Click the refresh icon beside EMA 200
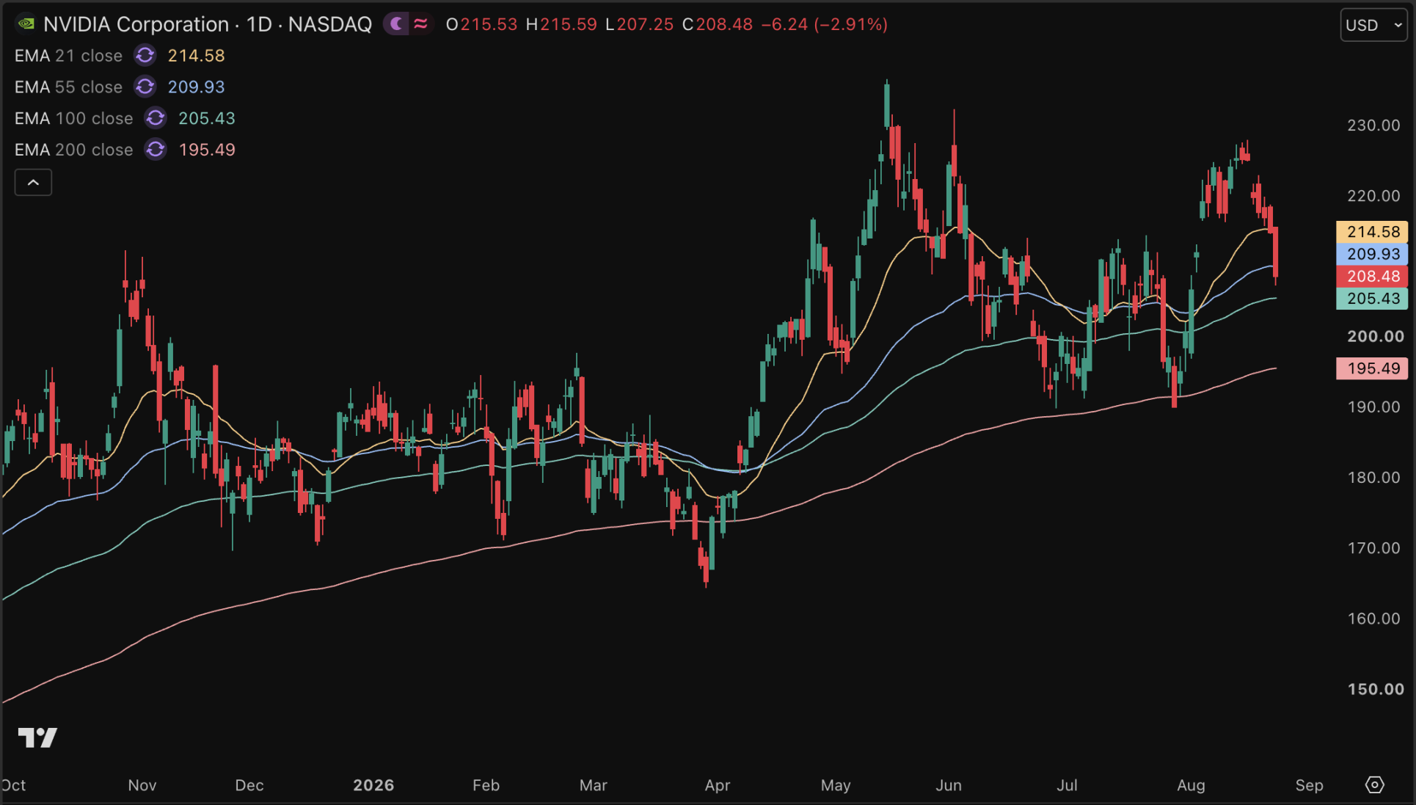The height and width of the screenshot is (805, 1416). point(156,150)
